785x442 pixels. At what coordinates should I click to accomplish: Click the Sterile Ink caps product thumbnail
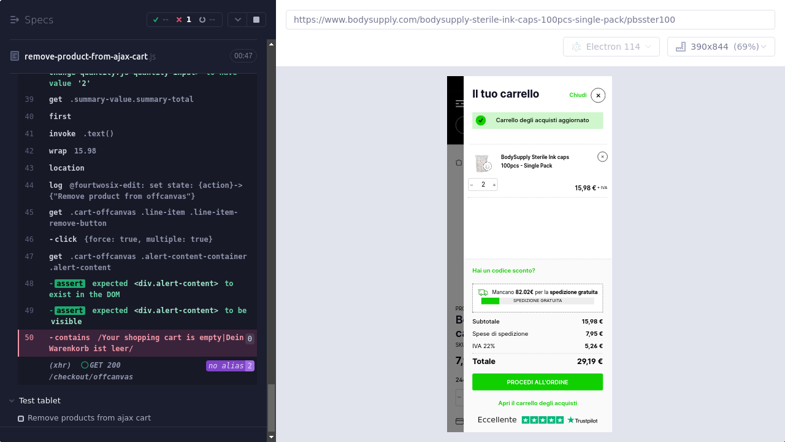[482, 163]
